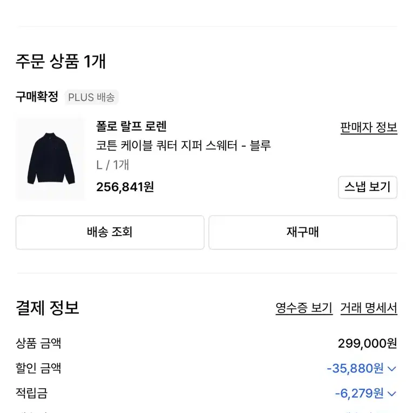Expand the 적립금 chevron
This screenshot has height=413, width=413.
tap(392, 394)
